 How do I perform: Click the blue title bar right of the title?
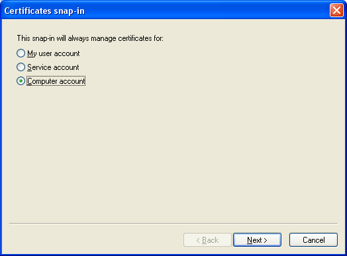click(207, 11)
